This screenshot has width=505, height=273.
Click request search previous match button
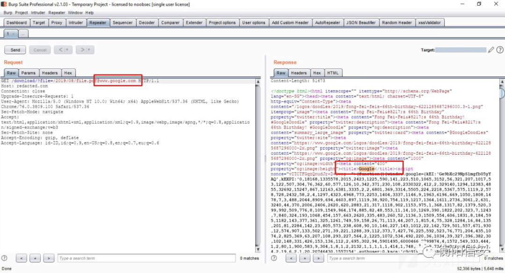[21, 258]
